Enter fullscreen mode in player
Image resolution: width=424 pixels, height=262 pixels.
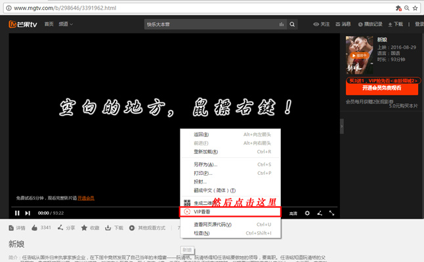point(332,213)
